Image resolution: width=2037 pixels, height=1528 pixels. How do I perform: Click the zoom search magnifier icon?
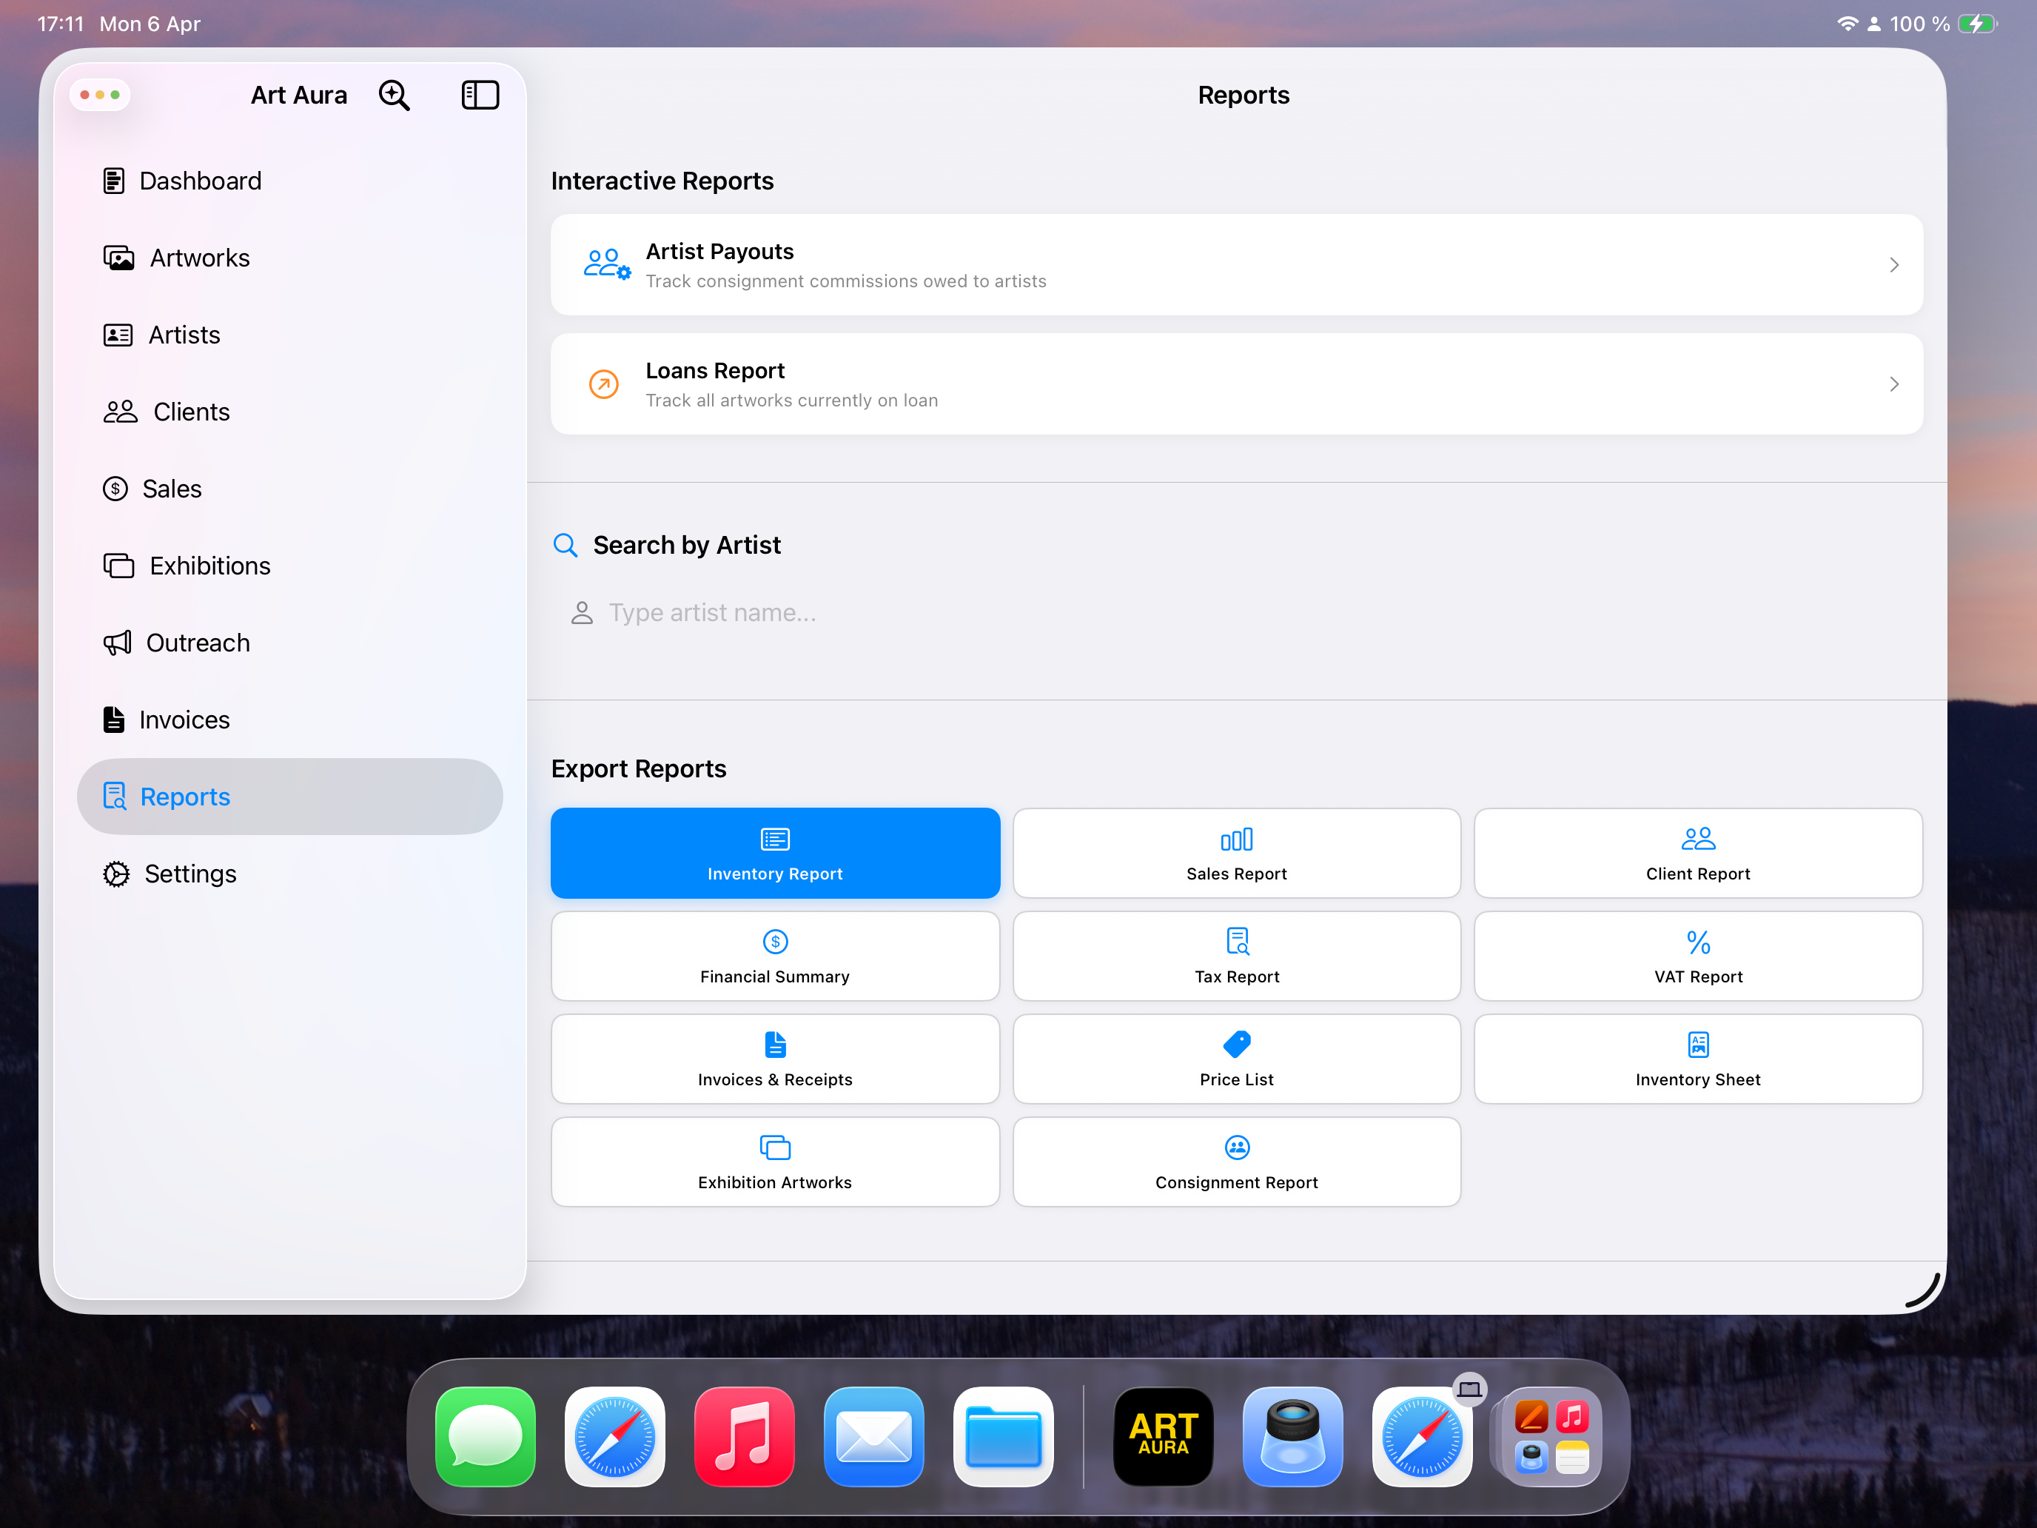click(394, 95)
